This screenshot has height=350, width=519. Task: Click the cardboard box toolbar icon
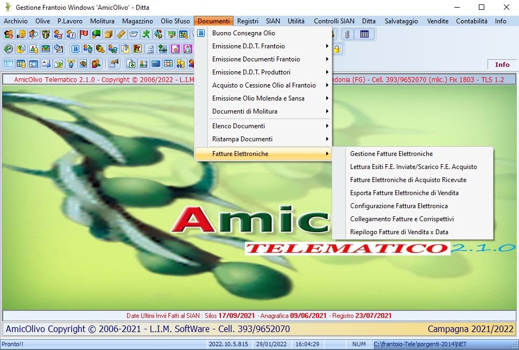[108, 34]
